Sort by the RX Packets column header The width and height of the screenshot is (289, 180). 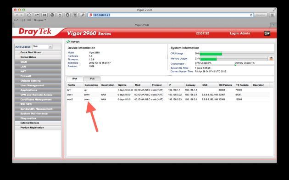[x=226, y=85]
